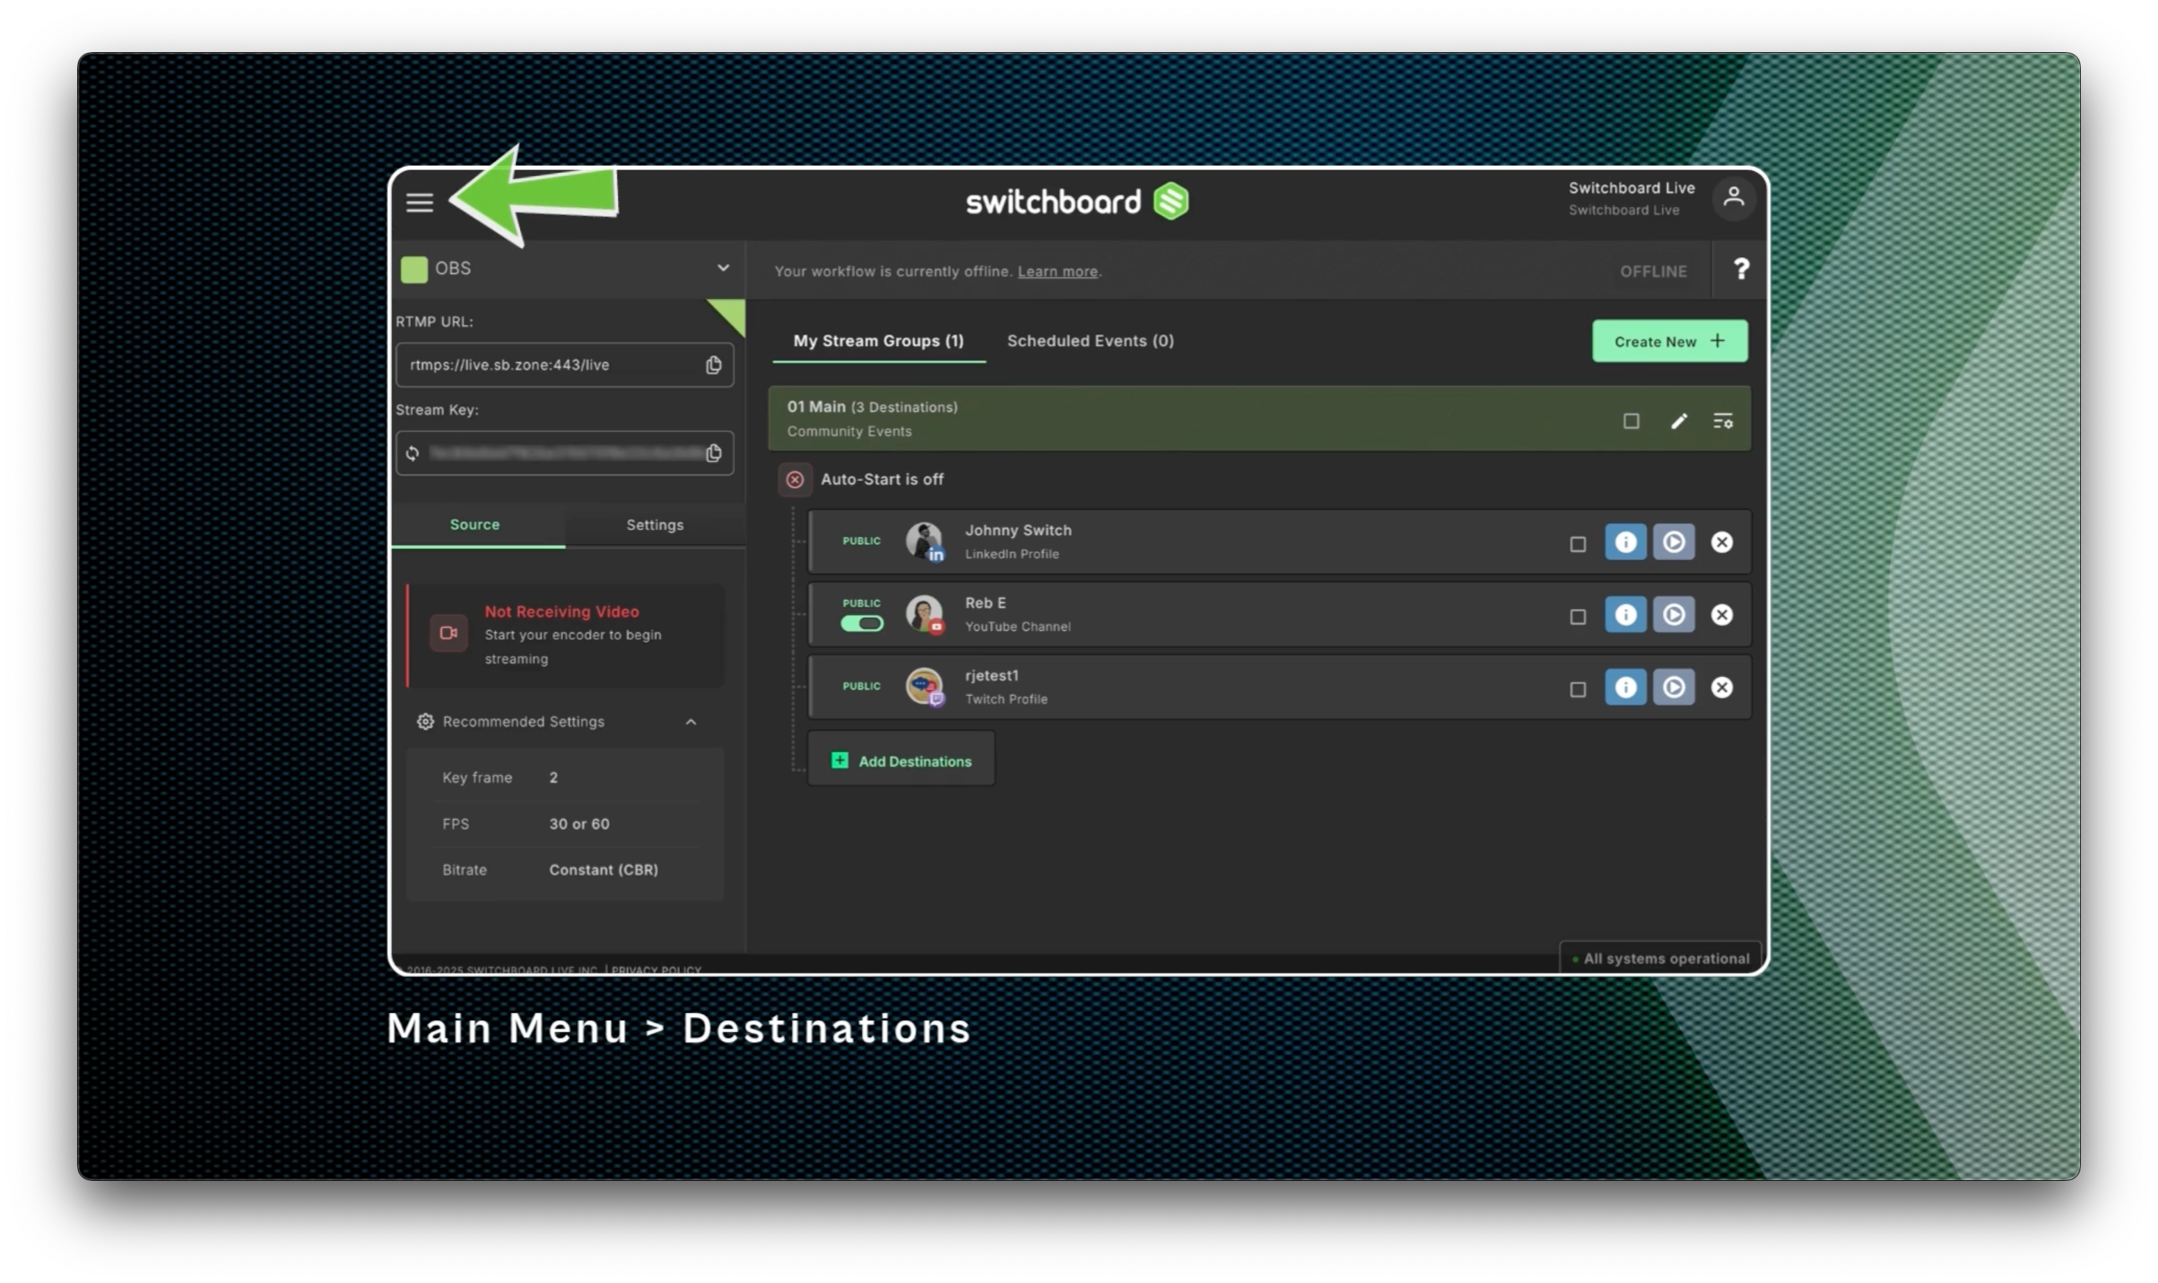Open the Learn more link
This screenshot has width=2158, height=1283.
1057,272
